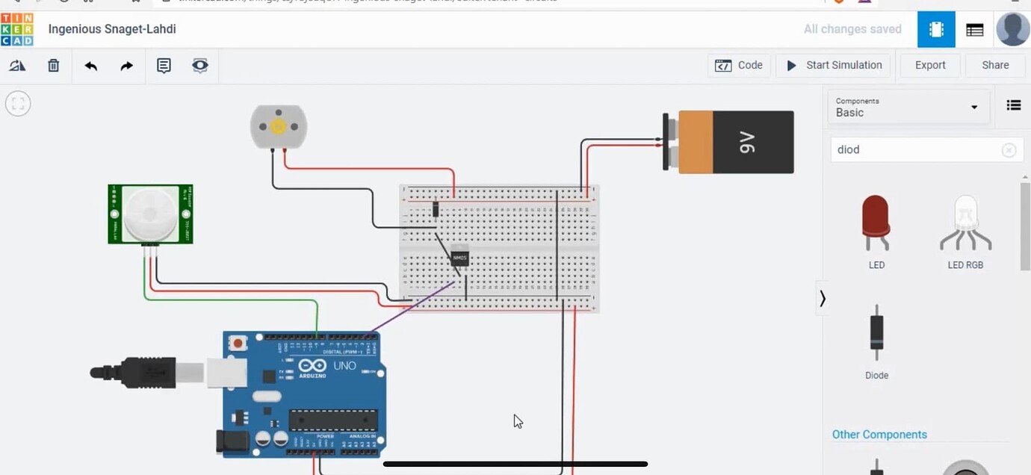Open the Notes annotation tool
This screenshot has height=475, width=1031.
(164, 65)
